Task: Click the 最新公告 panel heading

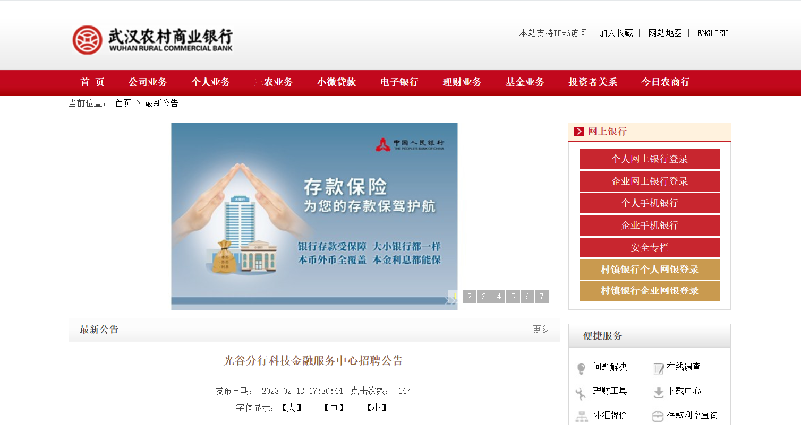Action: coord(99,329)
